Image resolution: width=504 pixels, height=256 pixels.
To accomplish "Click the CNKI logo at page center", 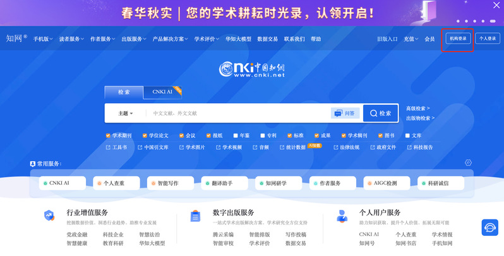I will point(251,69).
